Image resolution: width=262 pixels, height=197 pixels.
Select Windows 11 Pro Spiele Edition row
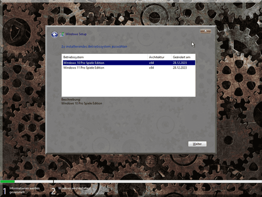pos(128,68)
